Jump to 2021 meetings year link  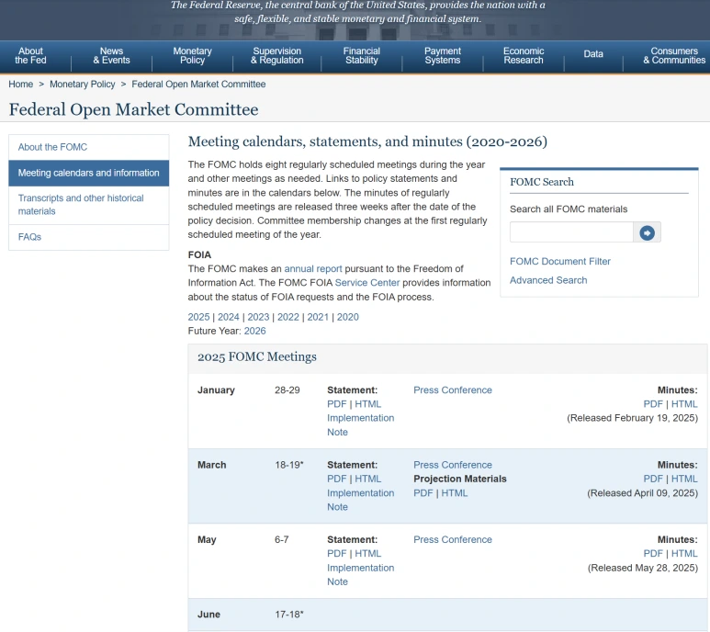tap(318, 317)
